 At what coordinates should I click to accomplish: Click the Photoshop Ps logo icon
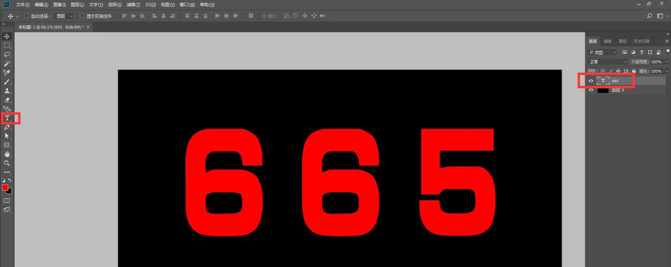point(7,4)
